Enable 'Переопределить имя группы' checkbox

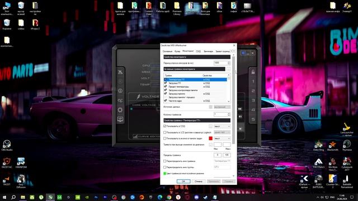pos(165,167)
